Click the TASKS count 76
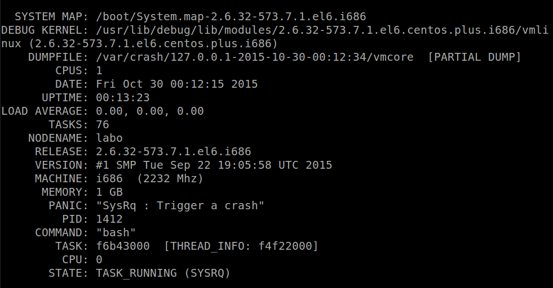 coord(103,124)
